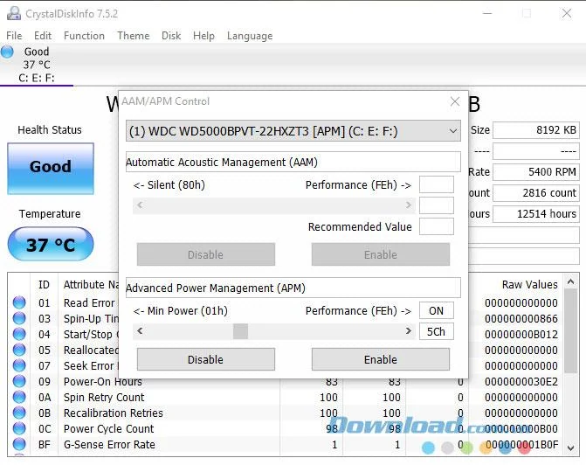Click the APM slider thumb
This screenshot has width=586, height=465.
[240, 331]
